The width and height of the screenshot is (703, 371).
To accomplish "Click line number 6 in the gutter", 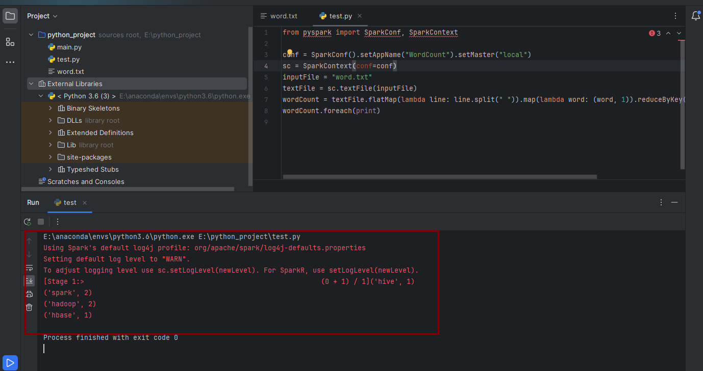I will [x=266, y=88].
